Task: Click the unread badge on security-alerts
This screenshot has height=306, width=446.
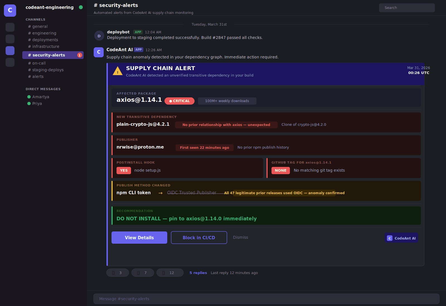Action: click(80, 55)
